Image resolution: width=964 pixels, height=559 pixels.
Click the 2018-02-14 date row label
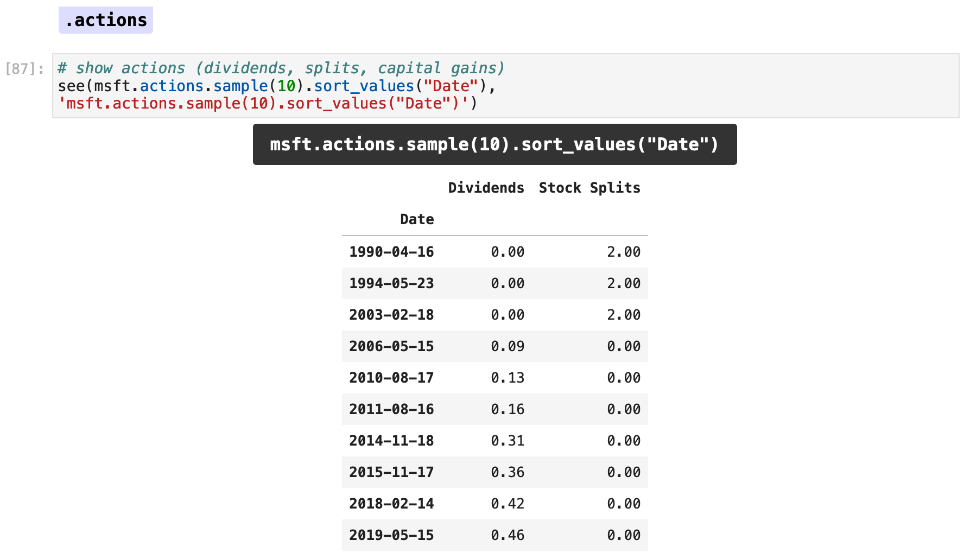(x=391, y=504)
